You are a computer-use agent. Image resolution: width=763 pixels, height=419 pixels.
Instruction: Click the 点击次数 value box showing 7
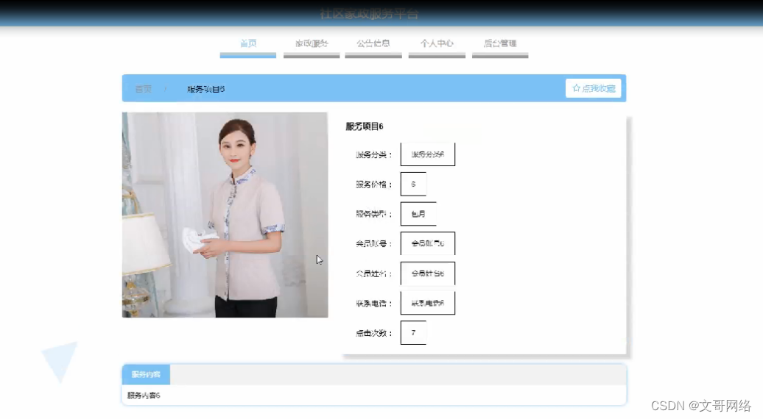pos(413,332)
